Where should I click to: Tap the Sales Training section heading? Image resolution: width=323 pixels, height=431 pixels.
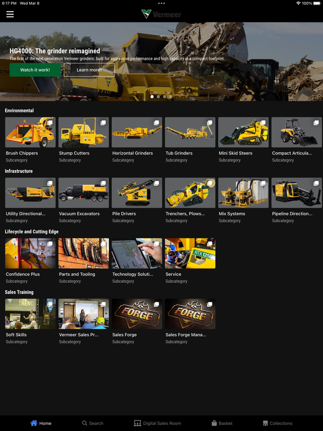(19, 292)
